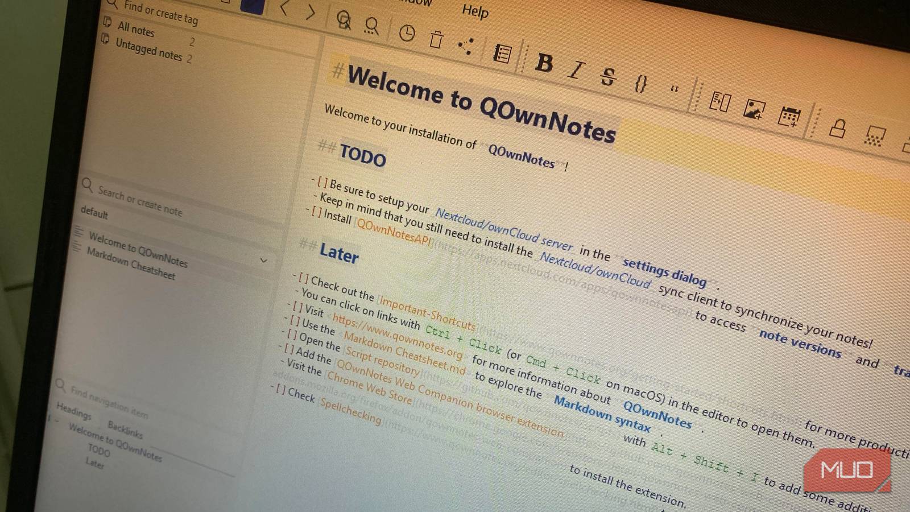Insert a code block using braces icon

coord(640,84)
